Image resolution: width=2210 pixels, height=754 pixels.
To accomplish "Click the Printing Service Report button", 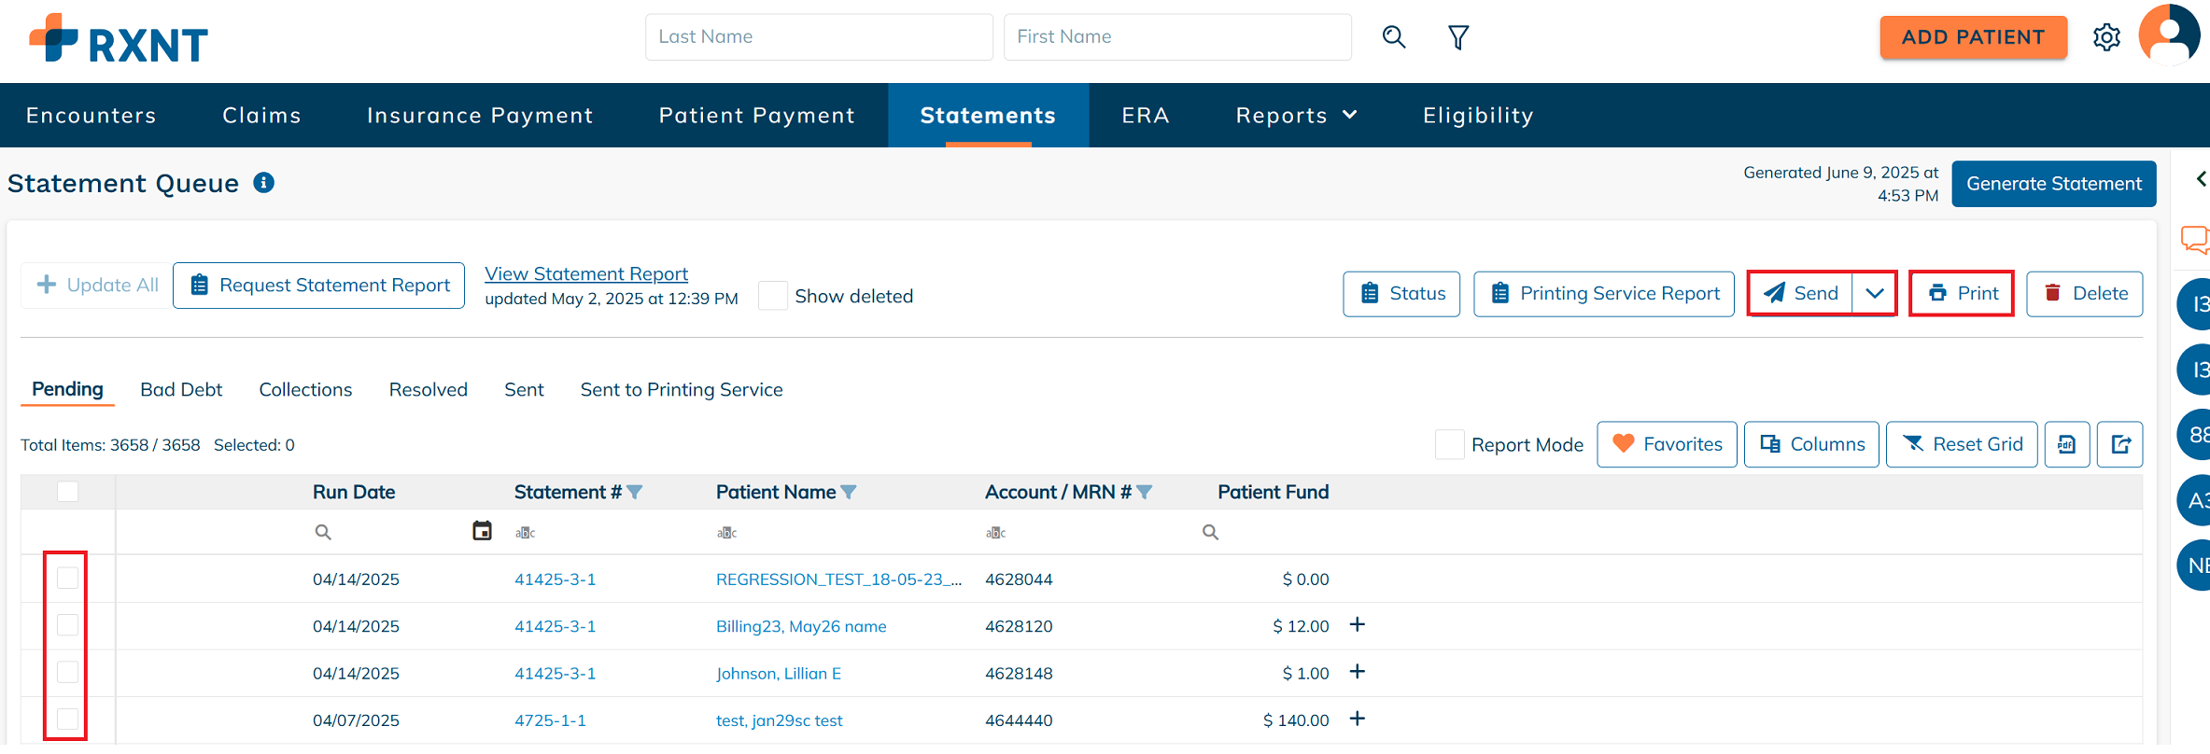I will pos(1604,294).
